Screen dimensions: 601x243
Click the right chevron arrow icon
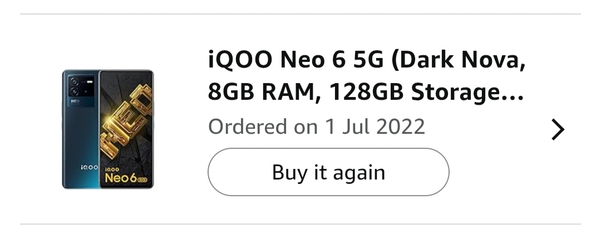[557, 130]
